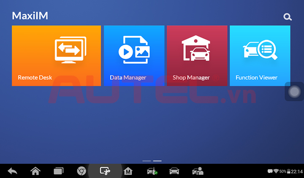Show recent apps overview
Image resolution: width=304 pixels, height=178 pixels.
(x=58, y=171)
